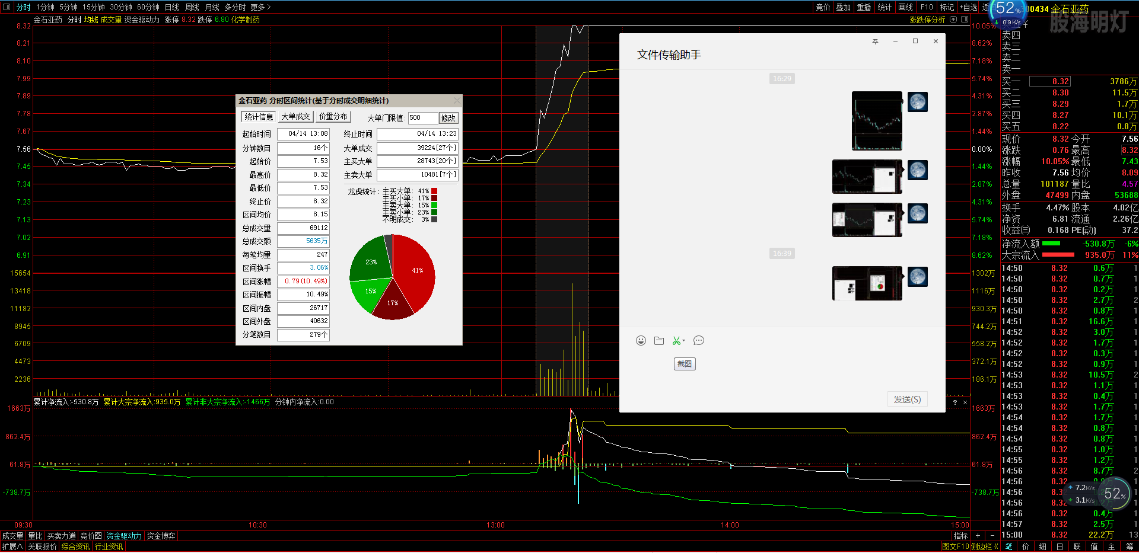Open 行业资讯 tab

(x=109, y=546)
